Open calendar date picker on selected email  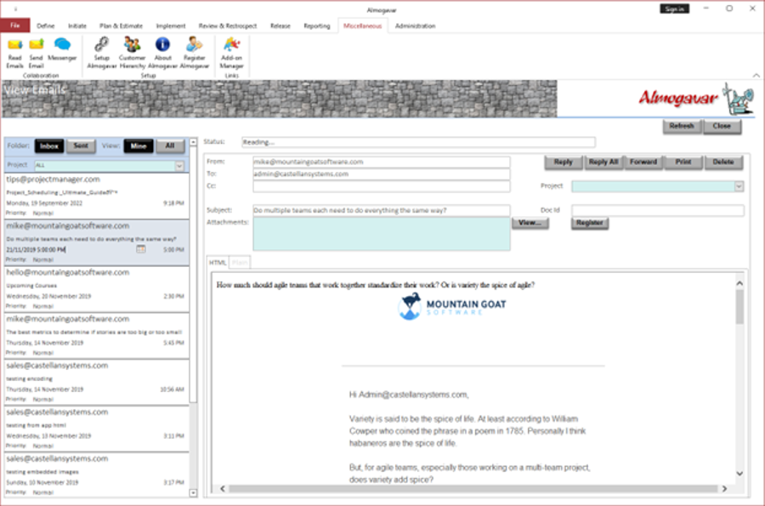coord(141,249)
